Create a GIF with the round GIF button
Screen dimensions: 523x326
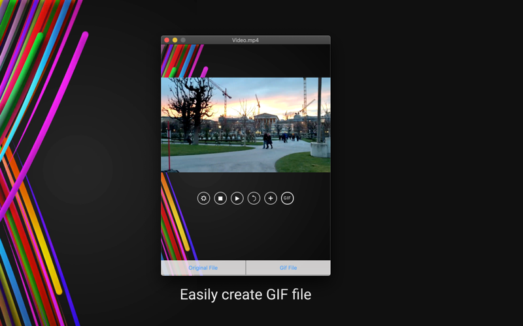287,198
